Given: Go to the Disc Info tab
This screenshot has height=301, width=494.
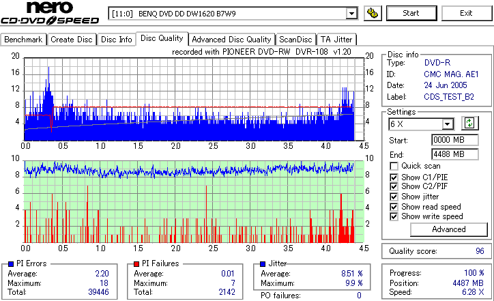Looking at the screenshot, I should coord(116,40).
